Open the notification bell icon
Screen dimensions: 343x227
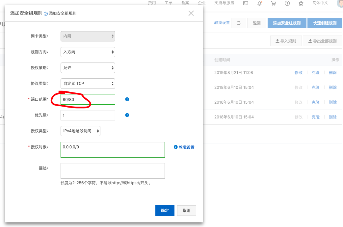click(259, 3)
